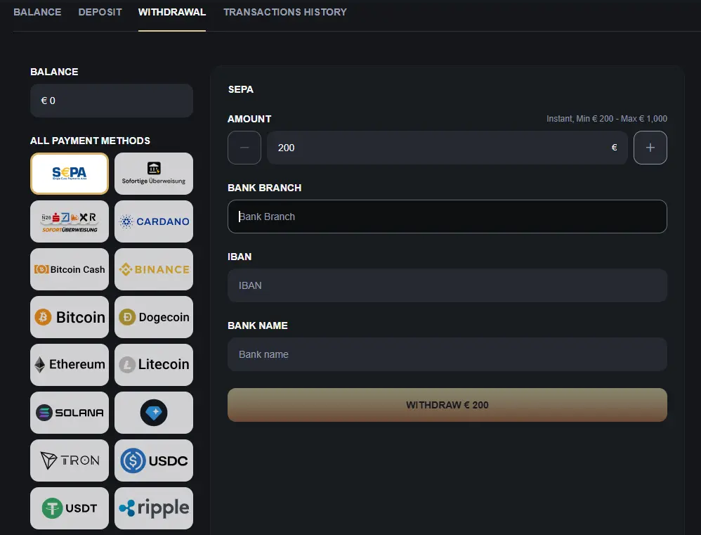
Task: Select Cardano as withdrawal method
Action: (x=154, y=221)
